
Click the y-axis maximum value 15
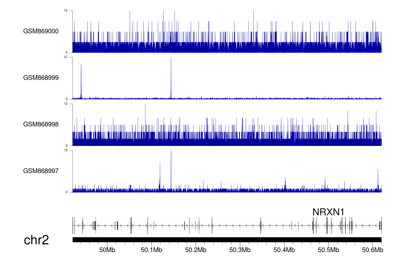point(66,150)
